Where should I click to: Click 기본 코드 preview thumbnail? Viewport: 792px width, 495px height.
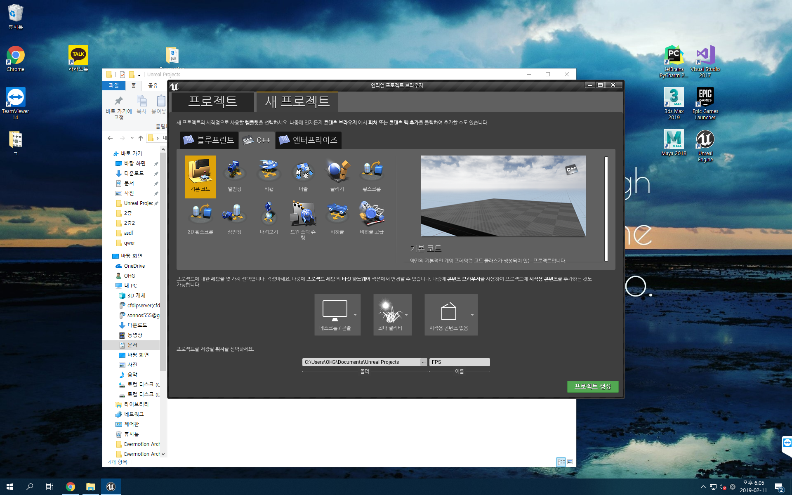pos(503,196)
